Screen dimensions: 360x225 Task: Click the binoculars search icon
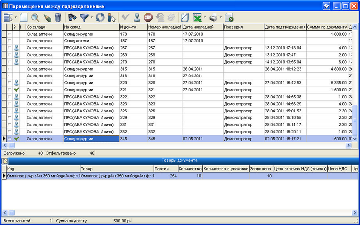pos(72,17)
